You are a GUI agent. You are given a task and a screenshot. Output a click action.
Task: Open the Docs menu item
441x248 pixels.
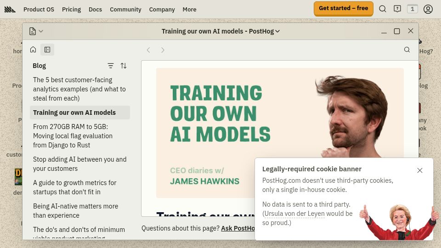click(96, 9)
